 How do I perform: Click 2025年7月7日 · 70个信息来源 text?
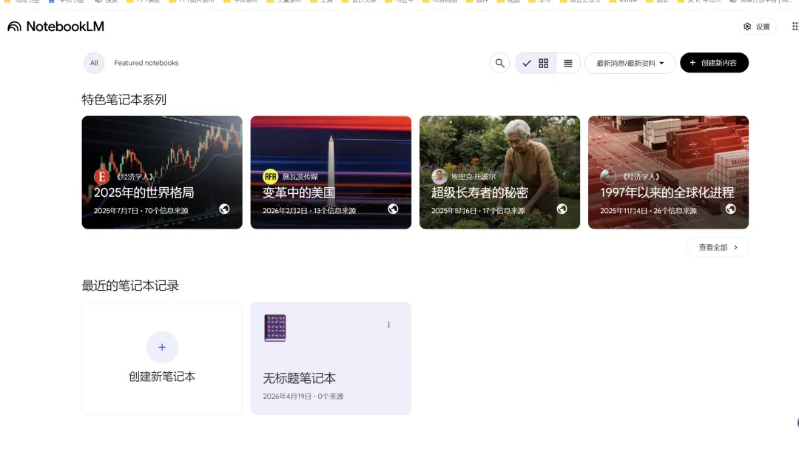pyautogui.click(x=141, y=210)
